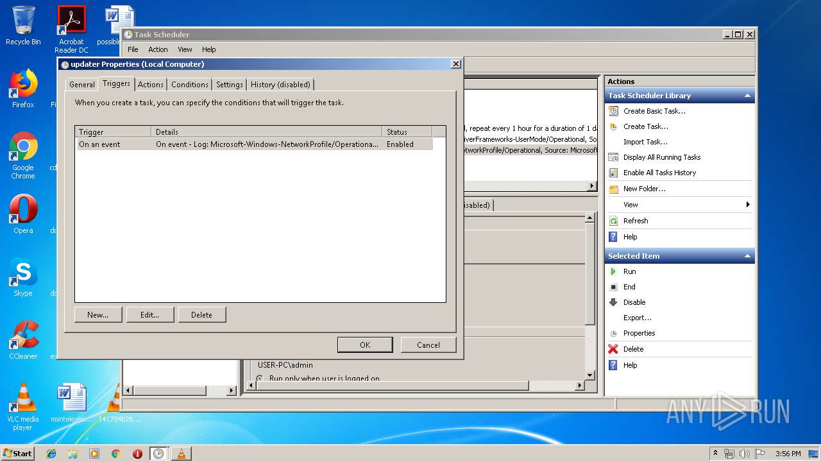
Task: Click details pane scroll up arrow
Action: click(x=590, y=218)
